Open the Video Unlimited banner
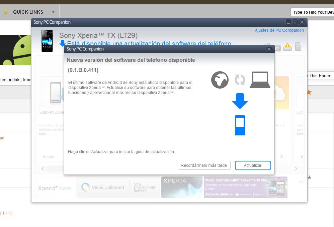 pyautogui.click(x=118, y=188)
